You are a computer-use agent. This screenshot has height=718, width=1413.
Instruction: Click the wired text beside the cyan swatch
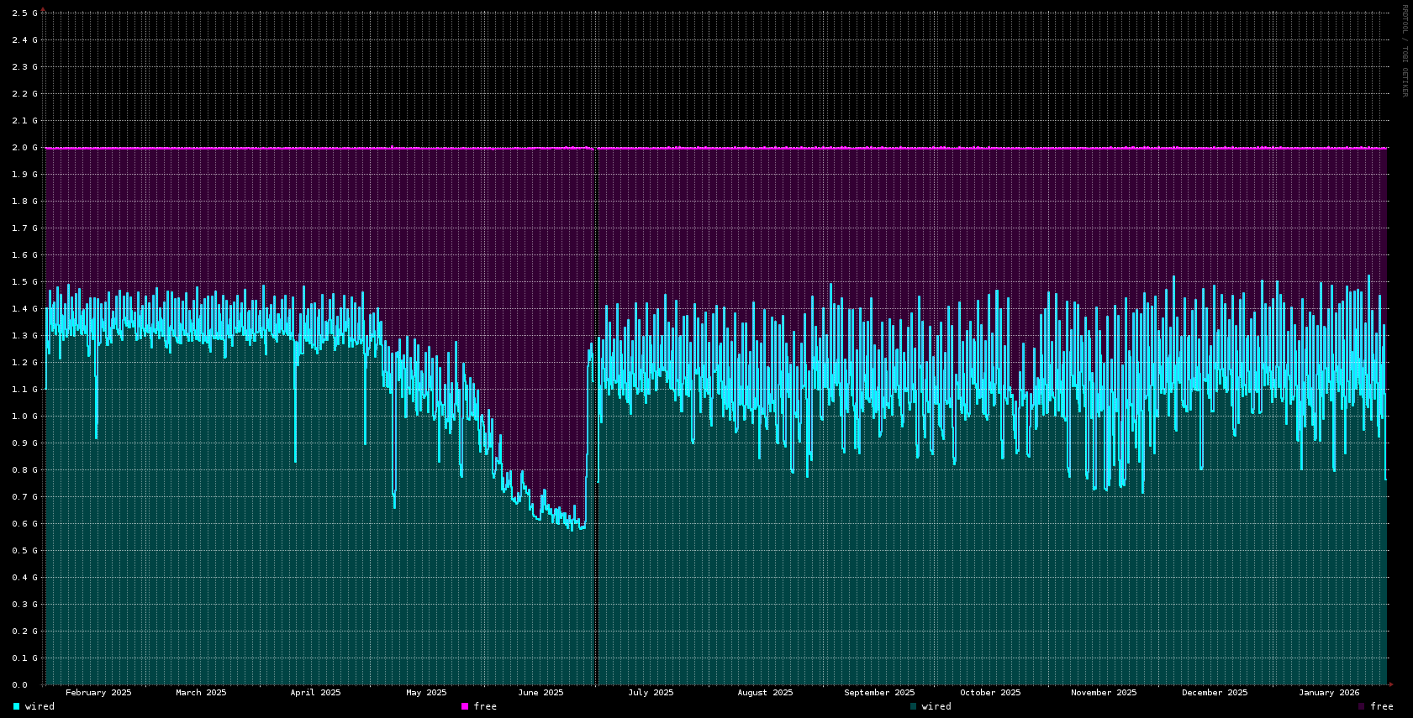[x=40, y=706]
